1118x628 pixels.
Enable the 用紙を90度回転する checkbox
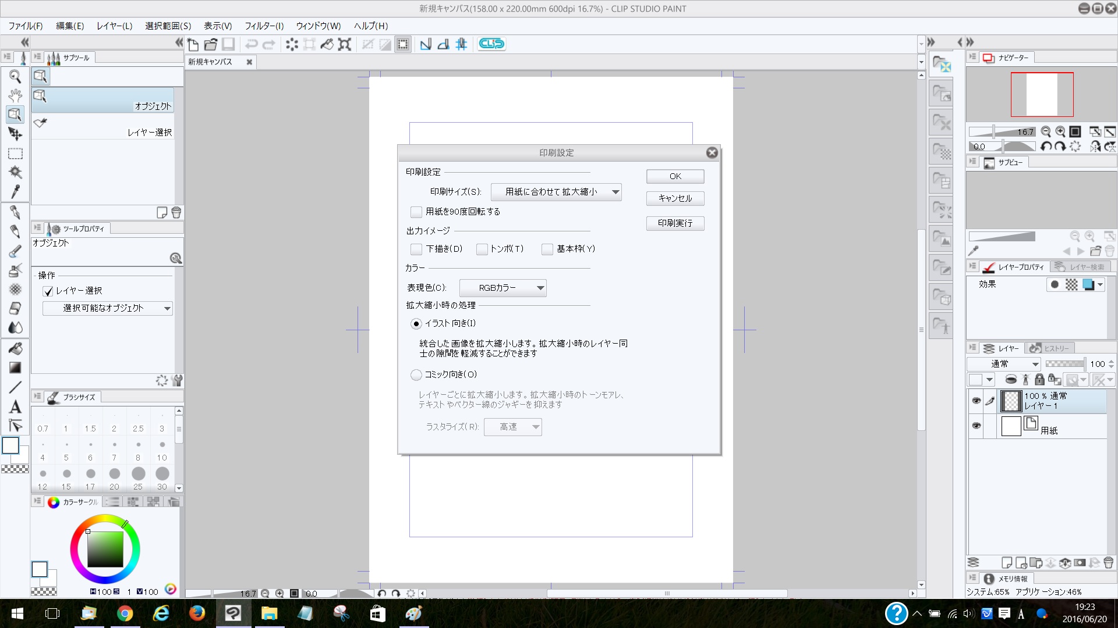(416, 212)
